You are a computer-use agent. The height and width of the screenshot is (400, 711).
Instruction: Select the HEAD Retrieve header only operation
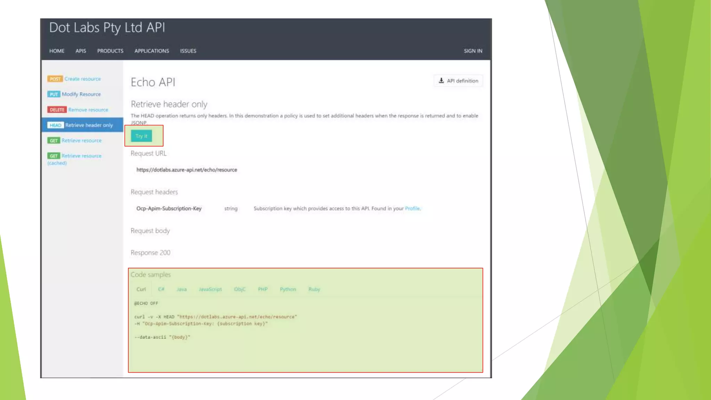(89, 125)
